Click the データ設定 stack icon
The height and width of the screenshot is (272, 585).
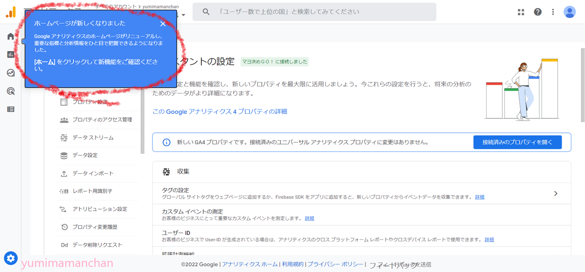pyautogui.click(x=64, y=156)
